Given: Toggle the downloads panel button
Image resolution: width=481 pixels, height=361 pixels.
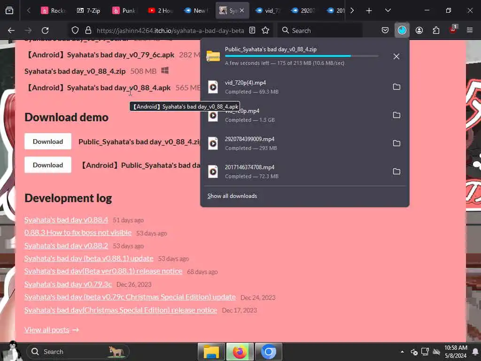Looking at the screenshot, I should point(402,31).
